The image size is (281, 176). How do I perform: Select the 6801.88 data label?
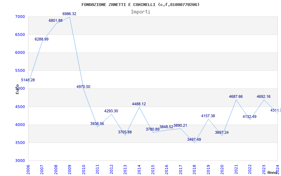(x=55, y=20)
